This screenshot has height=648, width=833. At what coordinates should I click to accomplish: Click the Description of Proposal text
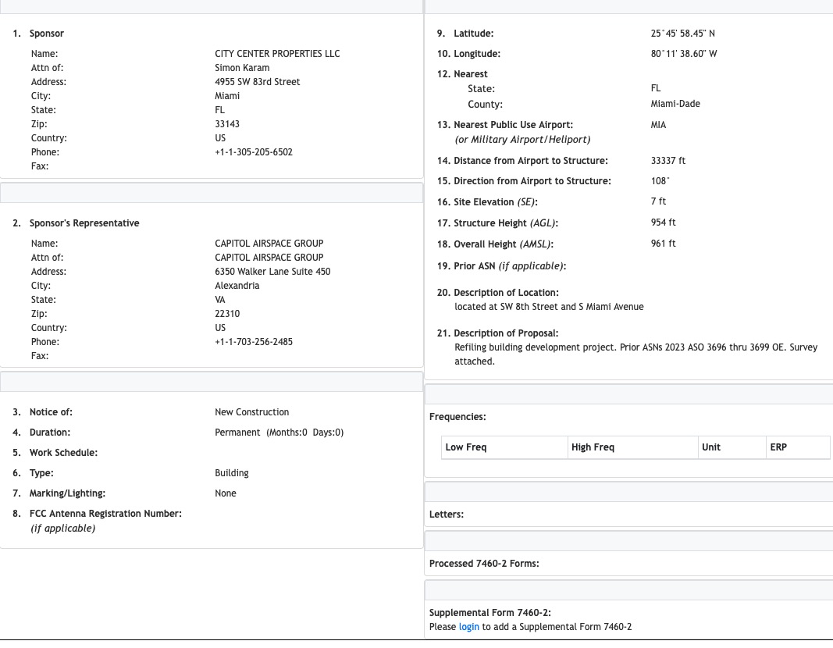tap(635, 354)
